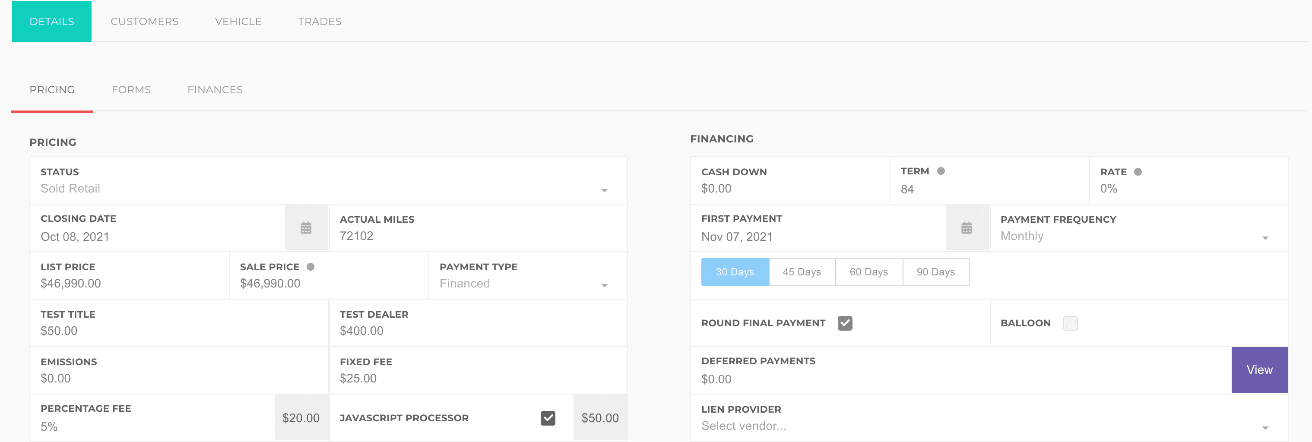Select the 45 Days option
This screenshot has width=1312, height=442.
(x=802, y=272)
